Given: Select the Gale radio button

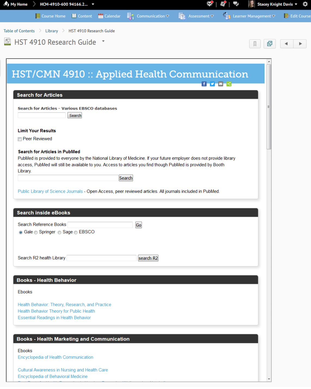Looking at the screenshot, I should 21,232.
